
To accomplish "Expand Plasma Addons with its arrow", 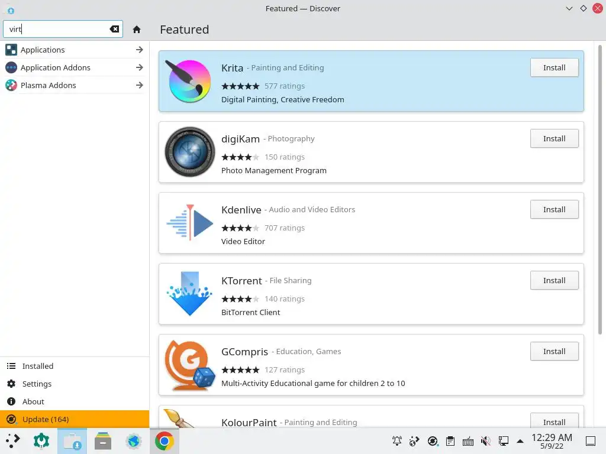I will [x=140, y=85].
